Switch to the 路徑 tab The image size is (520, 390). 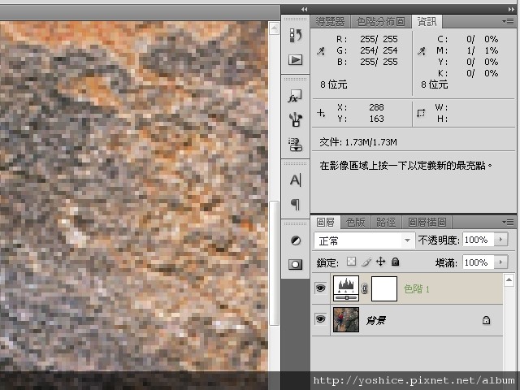[386, 222]
